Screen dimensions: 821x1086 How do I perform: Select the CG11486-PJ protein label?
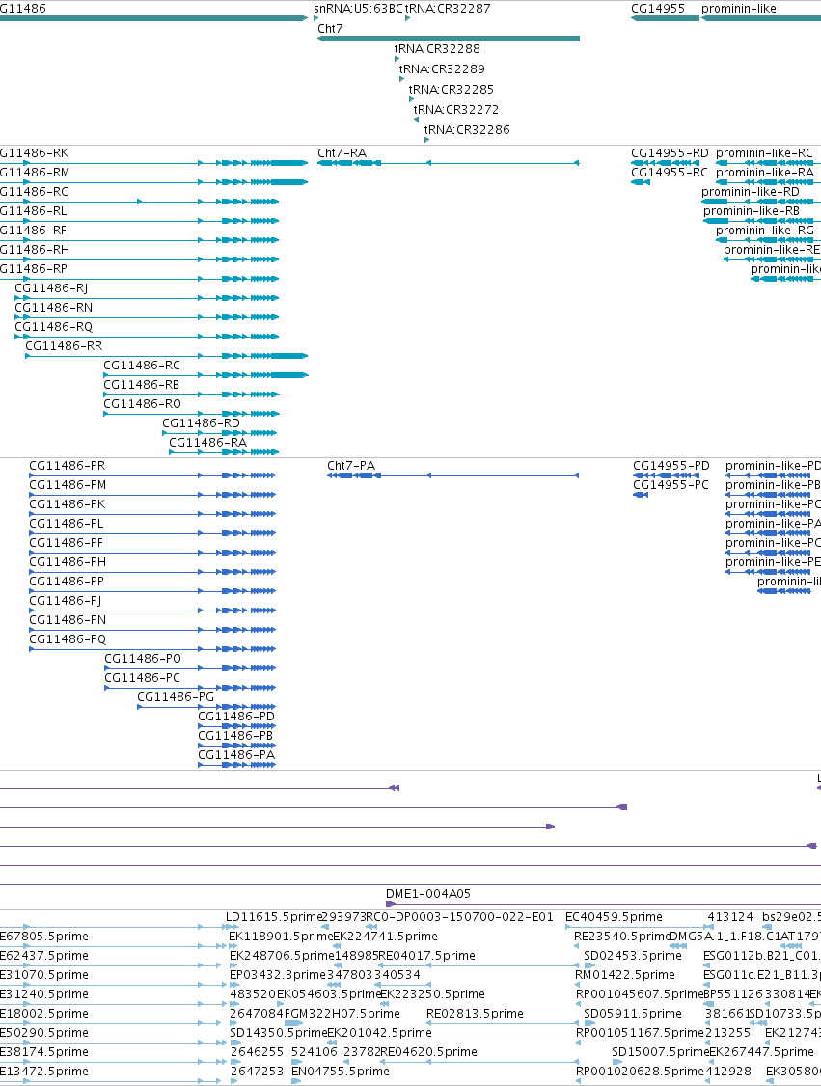click(x=66, y=601)
